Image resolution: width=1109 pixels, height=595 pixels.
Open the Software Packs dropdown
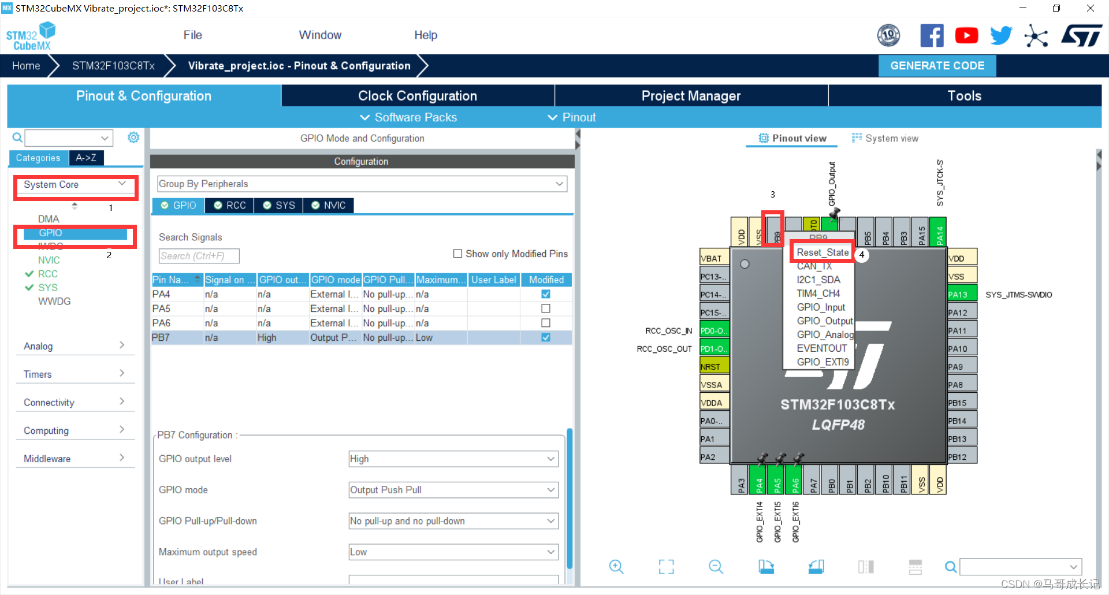tap(408, 117)
